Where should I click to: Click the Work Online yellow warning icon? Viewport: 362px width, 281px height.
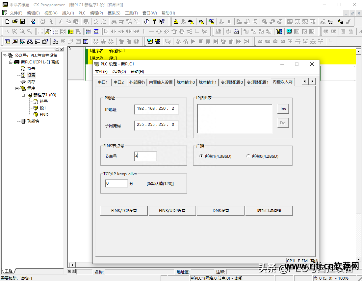176,22
